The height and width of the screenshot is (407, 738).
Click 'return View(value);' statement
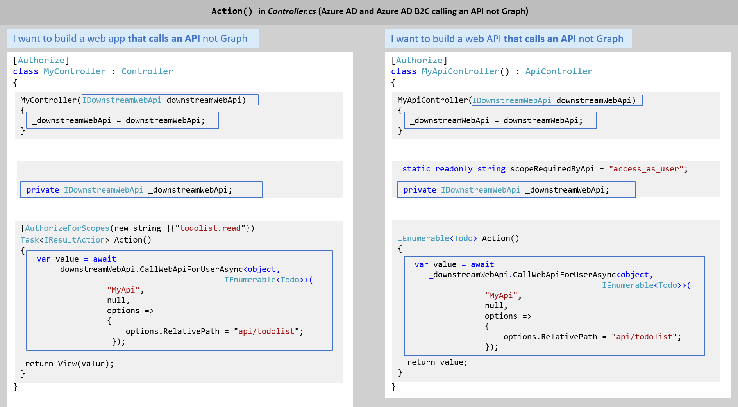pyautogui.click(x=70, y=364)
